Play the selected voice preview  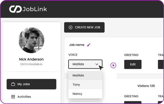113,65
